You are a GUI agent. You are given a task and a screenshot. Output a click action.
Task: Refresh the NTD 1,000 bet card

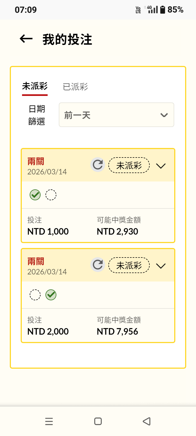point(98,165)
